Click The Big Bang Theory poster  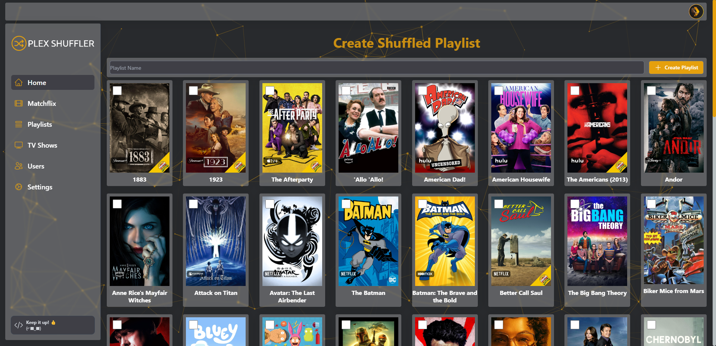point(597,241)
